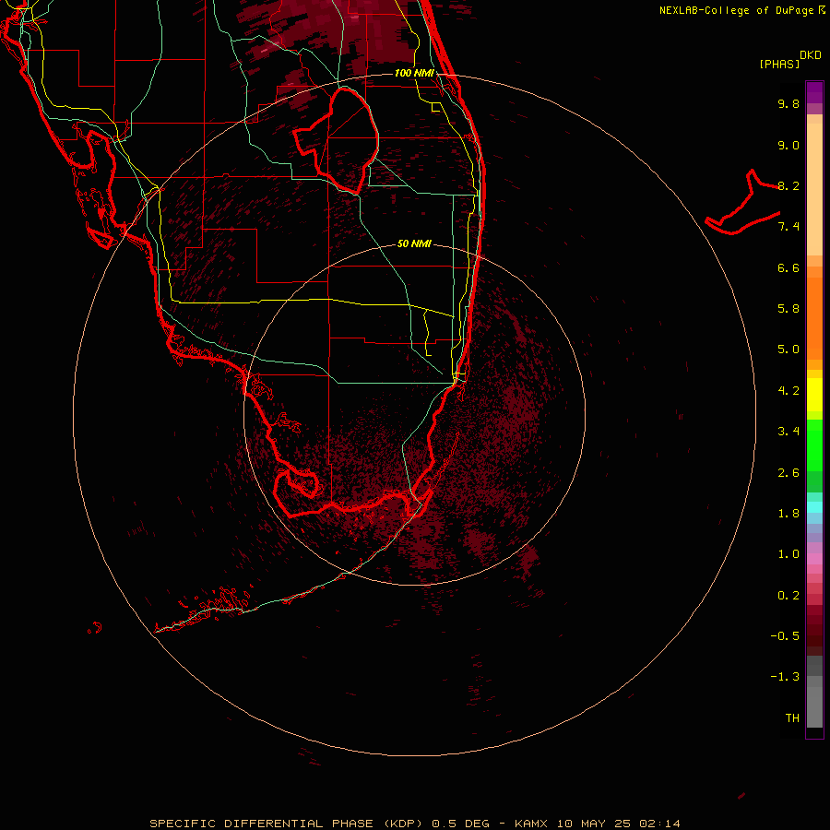
Task: Click the 1.0 legend value
Action: (788, 554)
